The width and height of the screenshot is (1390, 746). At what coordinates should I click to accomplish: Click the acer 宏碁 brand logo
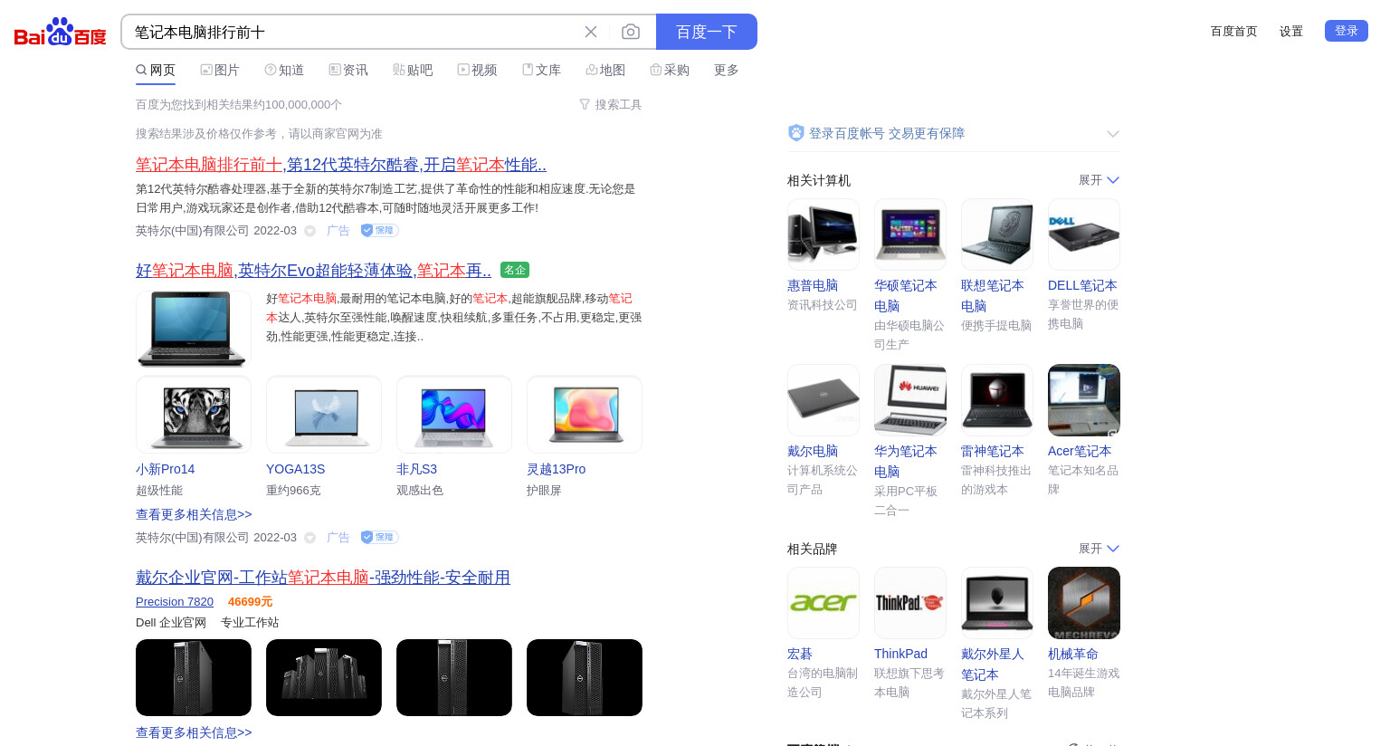click(824, 603)
